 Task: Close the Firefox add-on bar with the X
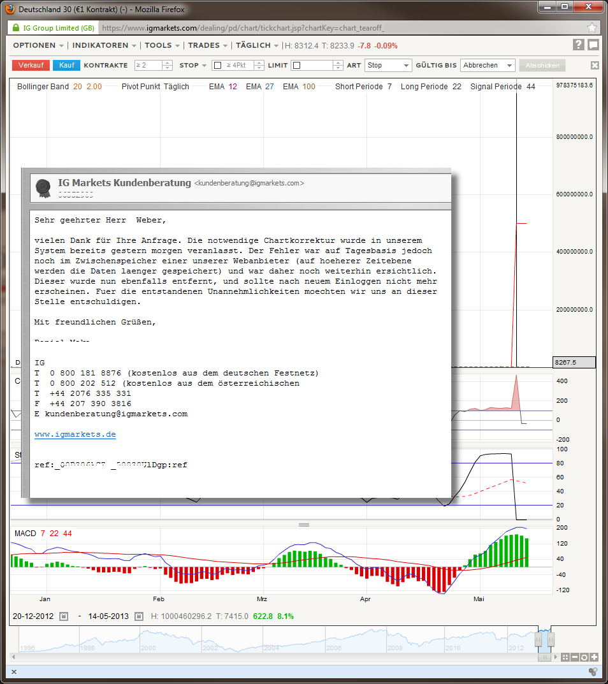pos(14,672)
